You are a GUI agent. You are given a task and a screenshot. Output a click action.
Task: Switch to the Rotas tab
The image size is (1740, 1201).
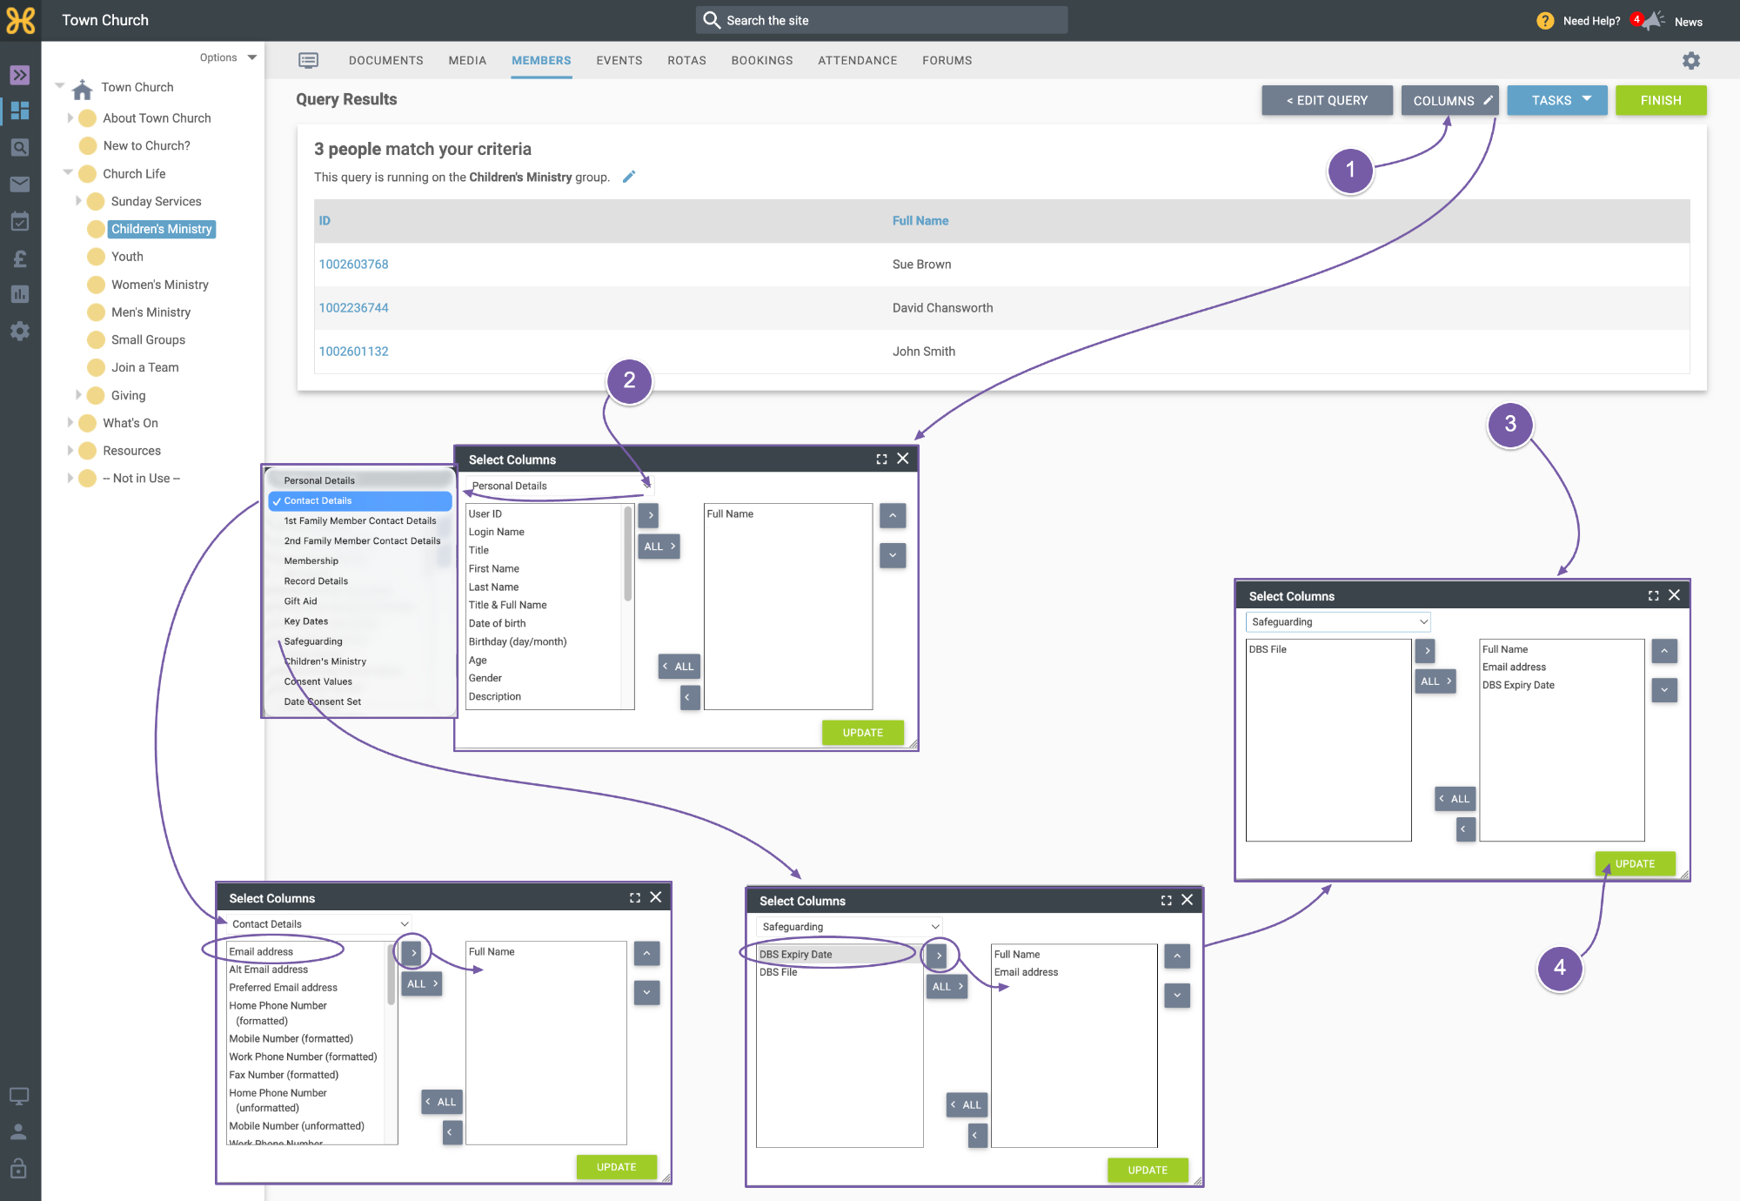click(x=686, y=60)
